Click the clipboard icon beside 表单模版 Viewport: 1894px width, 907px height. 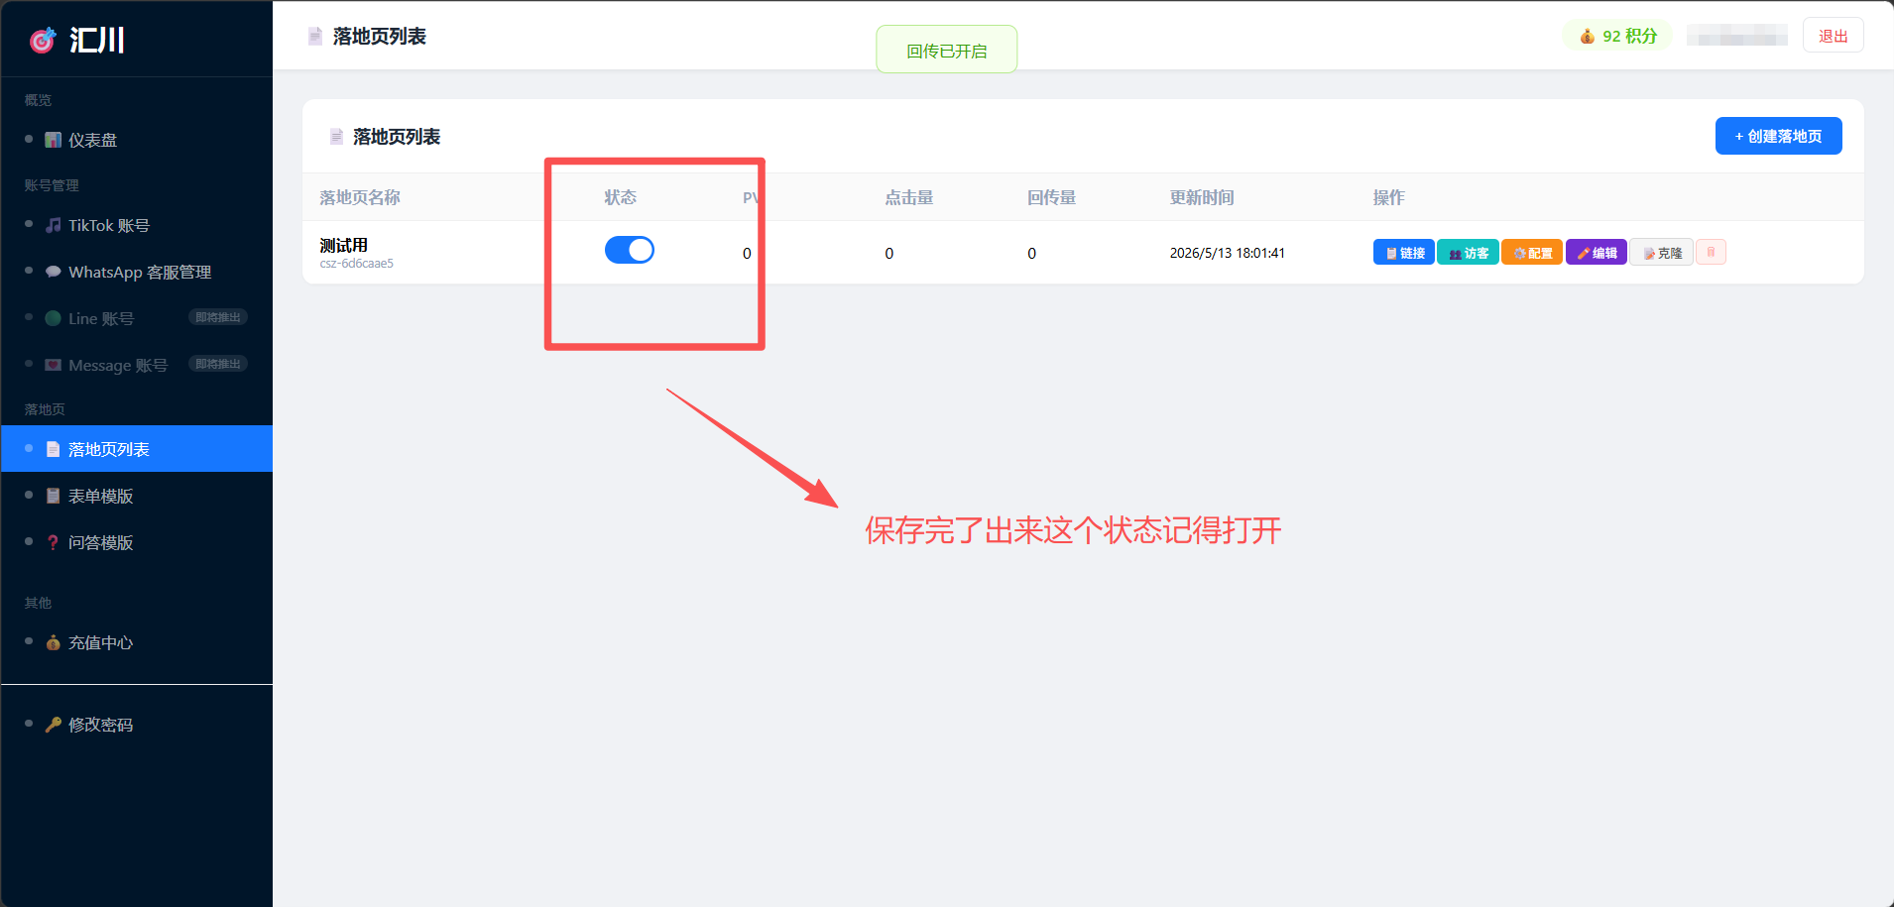tap(54, 496)
